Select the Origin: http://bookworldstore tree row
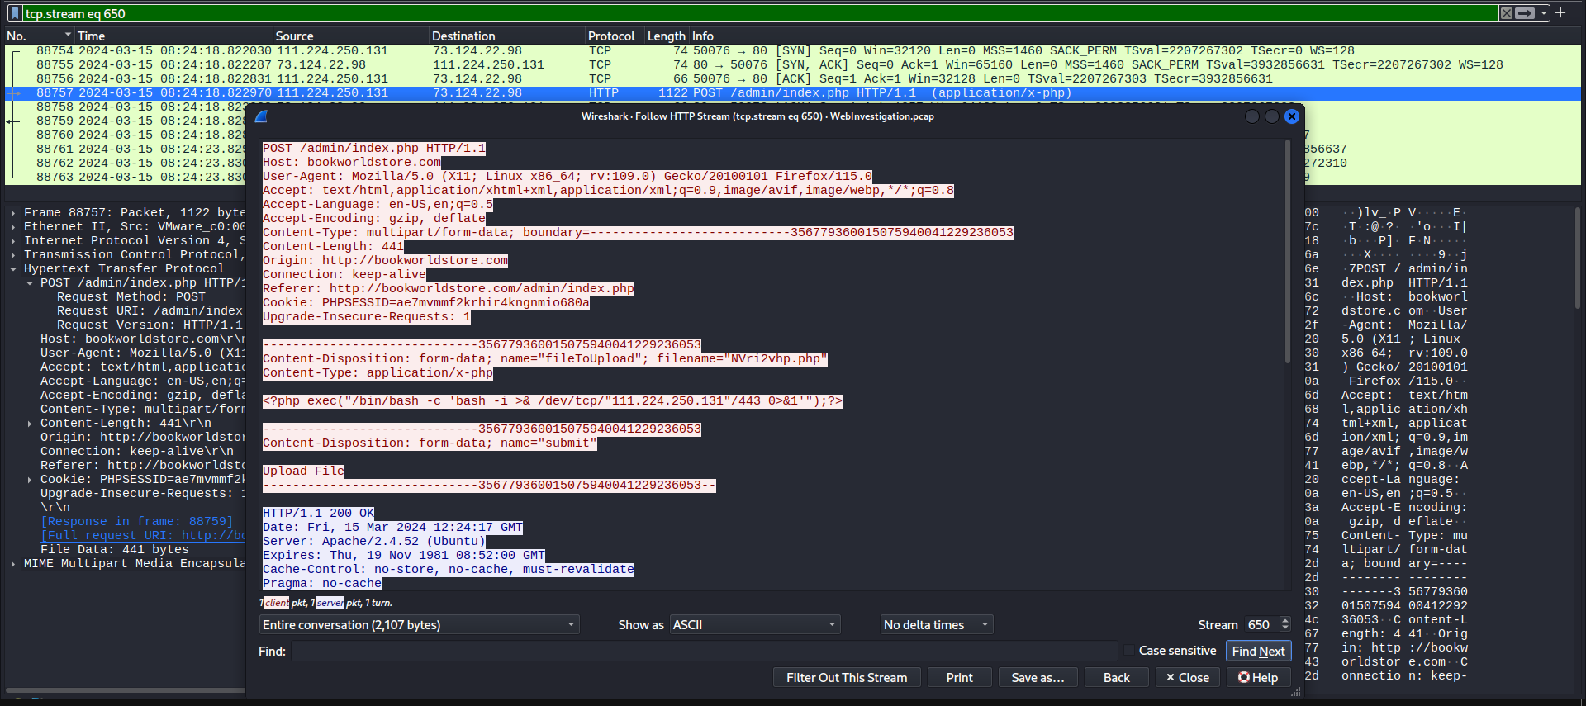Screen dimensions: 1586x706 tap(143, 438)
